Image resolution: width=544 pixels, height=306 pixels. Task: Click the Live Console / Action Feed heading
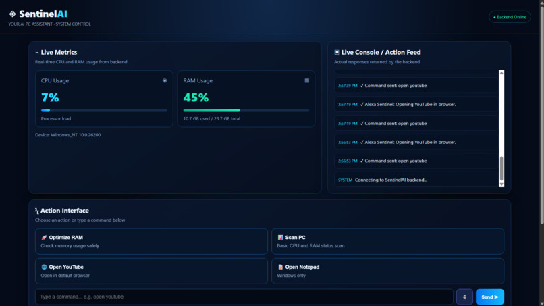click(x=381, y=52)
